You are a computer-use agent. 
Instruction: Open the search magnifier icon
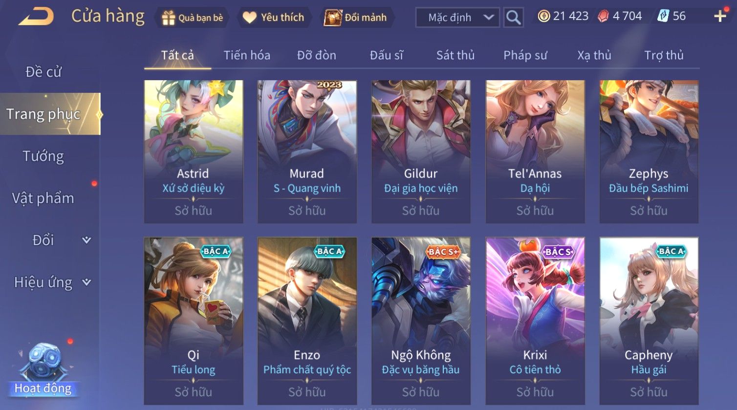tap(513, 18)
